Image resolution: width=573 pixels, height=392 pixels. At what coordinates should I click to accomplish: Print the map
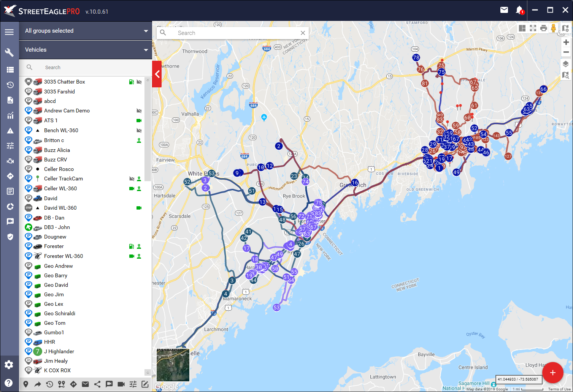point(544,28)
